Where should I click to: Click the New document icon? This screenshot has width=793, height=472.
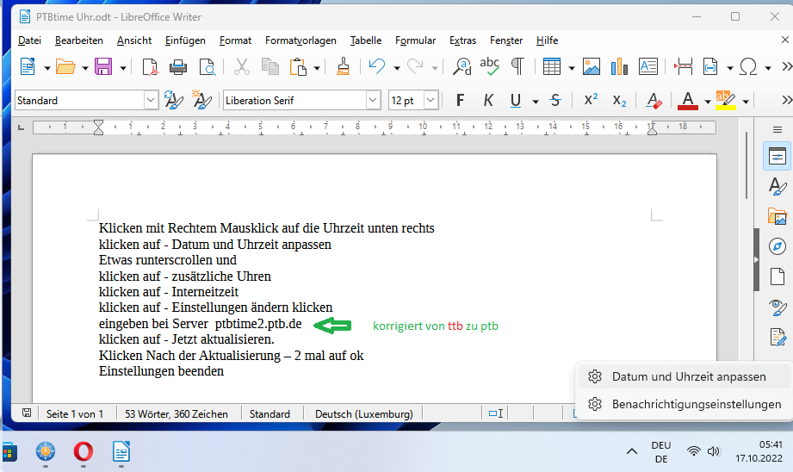28,67
